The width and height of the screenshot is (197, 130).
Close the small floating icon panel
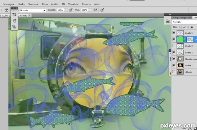pos(17,8)
